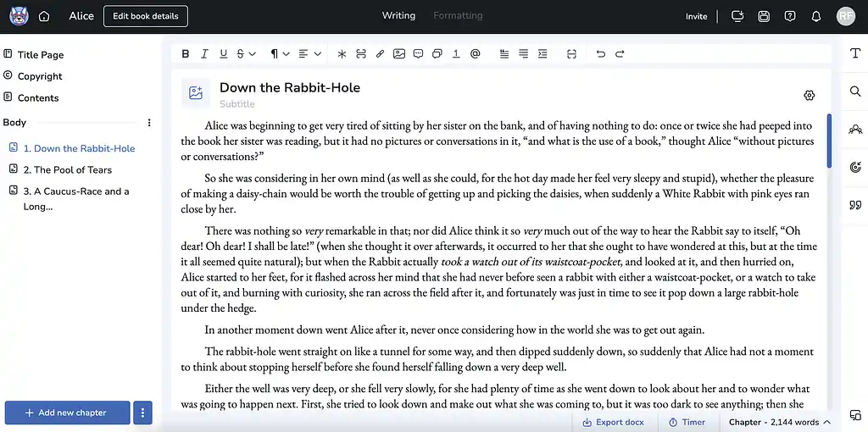Screen dimensions: 868x432
Task: Insert a hyperlink
Action: [x=380, y=53]
